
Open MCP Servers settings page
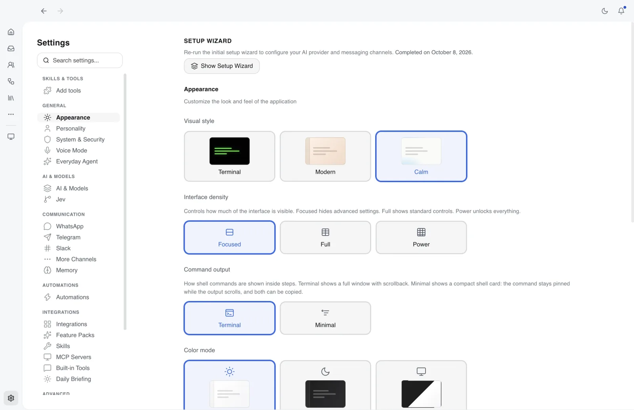78,357
